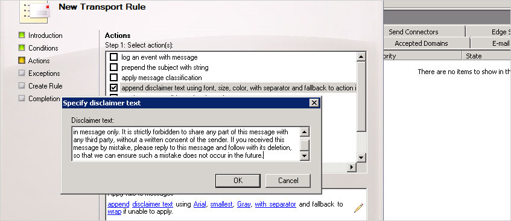Open the Edge tab in background window
The width and height of the screenshot is (511, 221).
(x=489, y=31)
